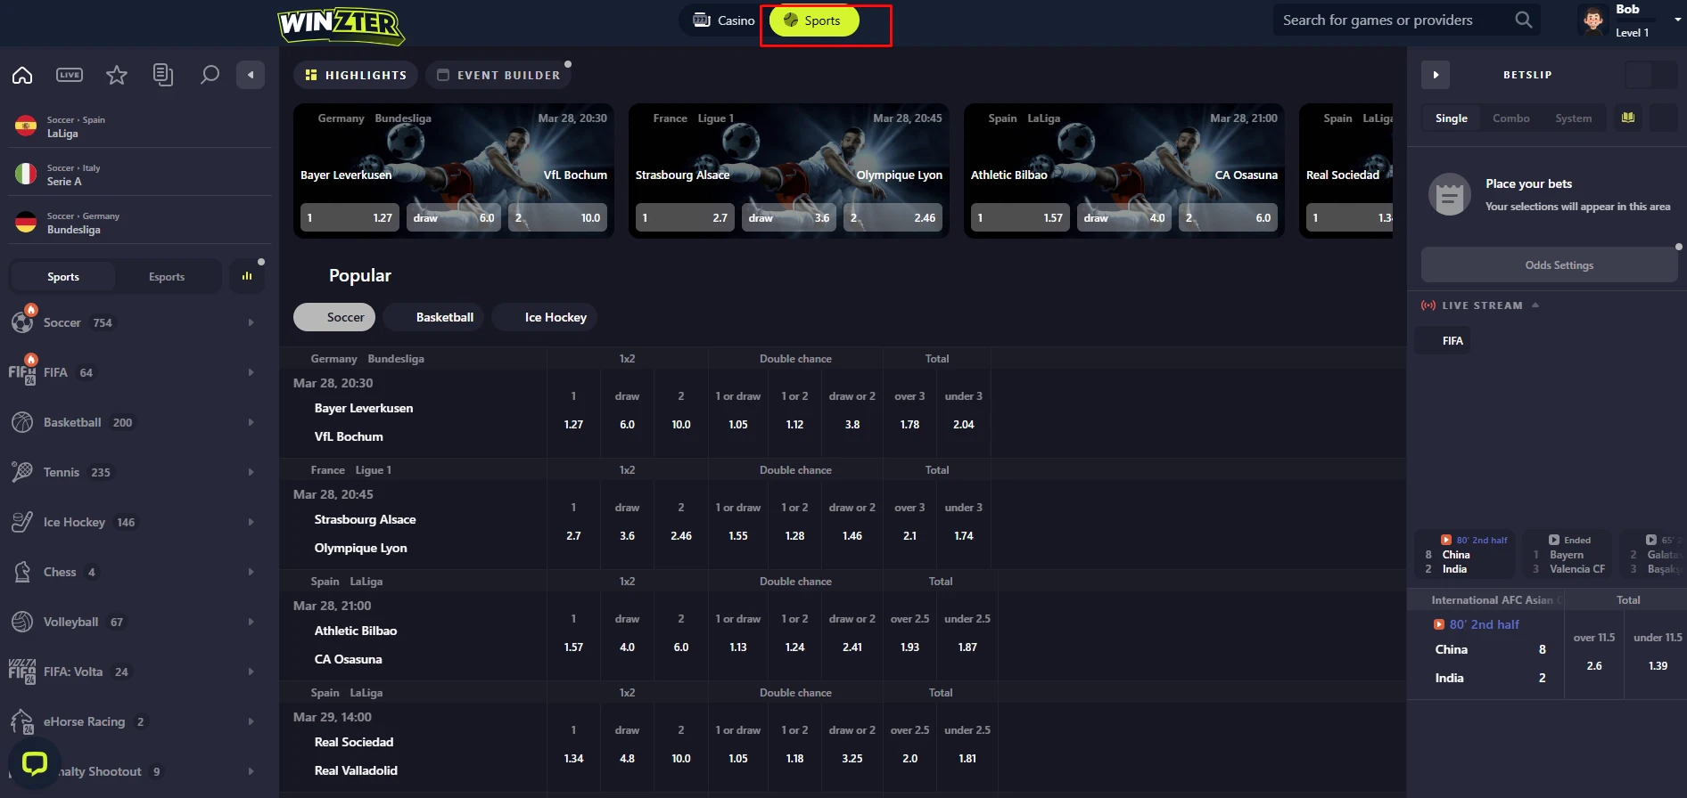1687x798 pixels.
Task: Click draw 4.0 on Athletic Bilbao highlight card
Action: click(1123, 217)
